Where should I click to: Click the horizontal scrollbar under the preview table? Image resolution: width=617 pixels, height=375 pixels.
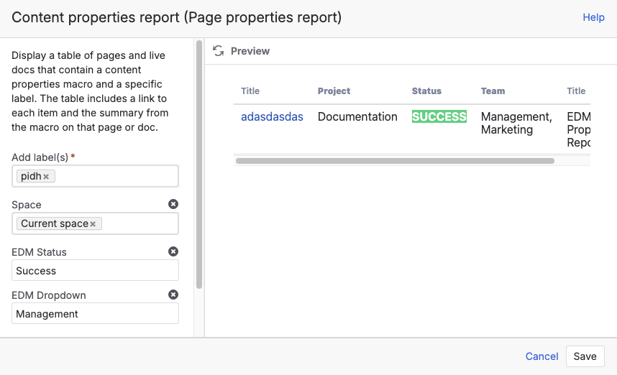coord(395,161)
